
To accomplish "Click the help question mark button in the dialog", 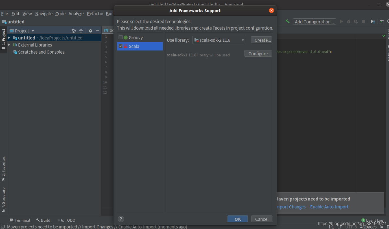I will (x=121, y=219).
